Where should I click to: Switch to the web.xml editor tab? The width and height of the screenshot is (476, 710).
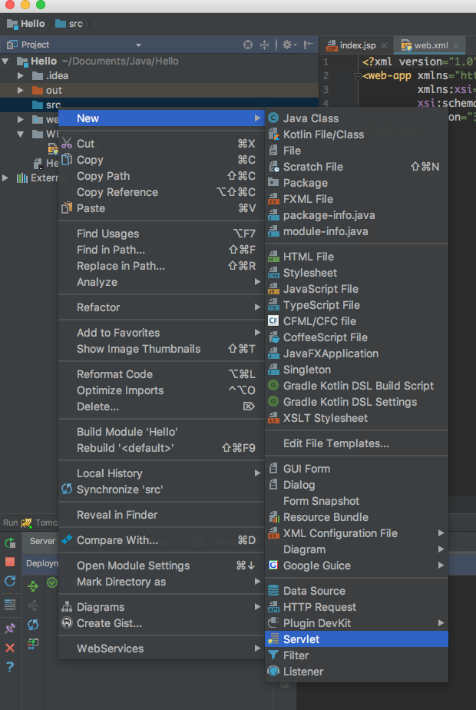click(x=431, y=45)
